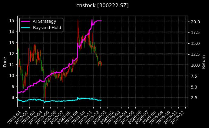Click the 20.0 tick on Return axis
209x128 pixels.
(x=195, y=22)
